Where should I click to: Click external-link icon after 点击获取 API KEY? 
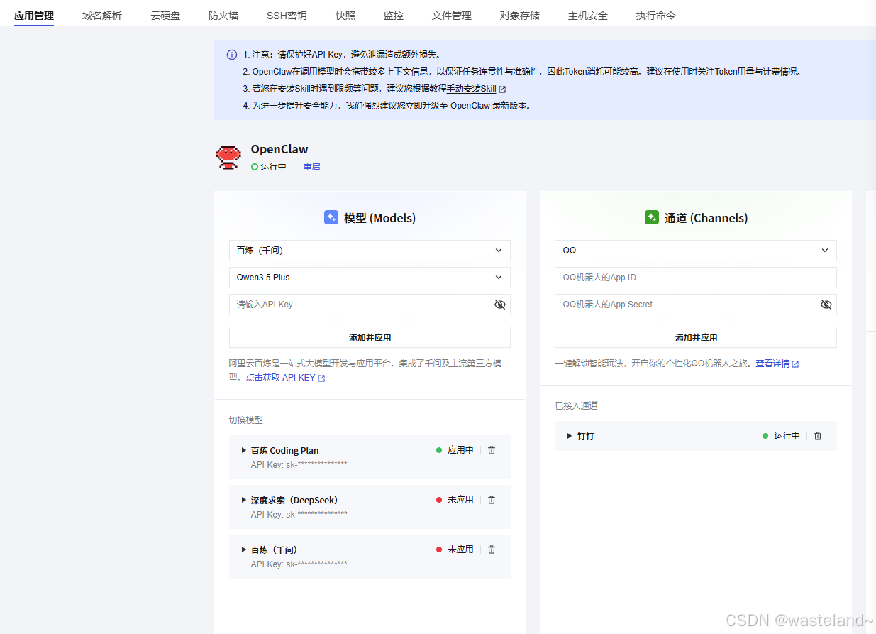coord(321,378)
